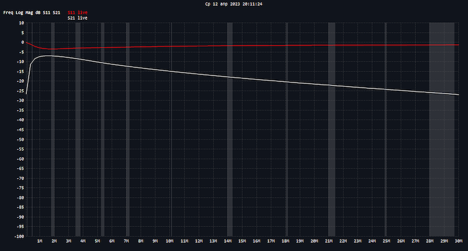Click the 20M frequency axis label

point(314,241)
